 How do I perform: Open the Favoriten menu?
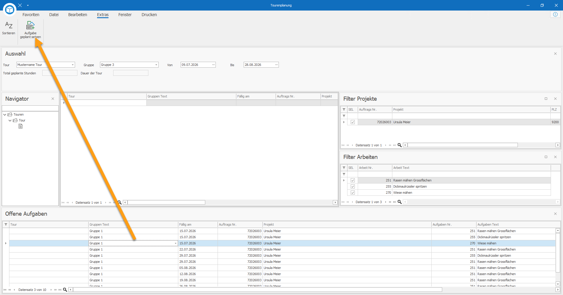[x=31, y=15]
